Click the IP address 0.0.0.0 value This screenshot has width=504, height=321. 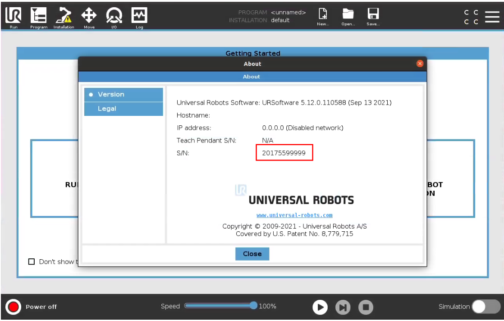(302, 128)
